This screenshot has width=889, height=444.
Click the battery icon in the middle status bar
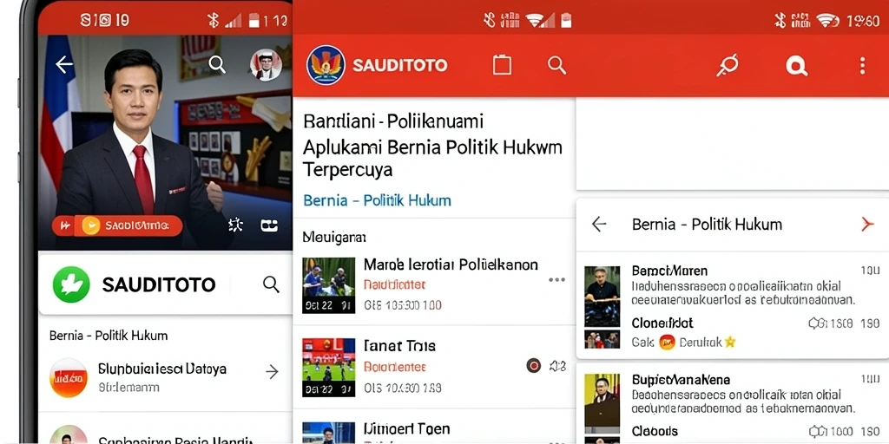coord(566,21)
